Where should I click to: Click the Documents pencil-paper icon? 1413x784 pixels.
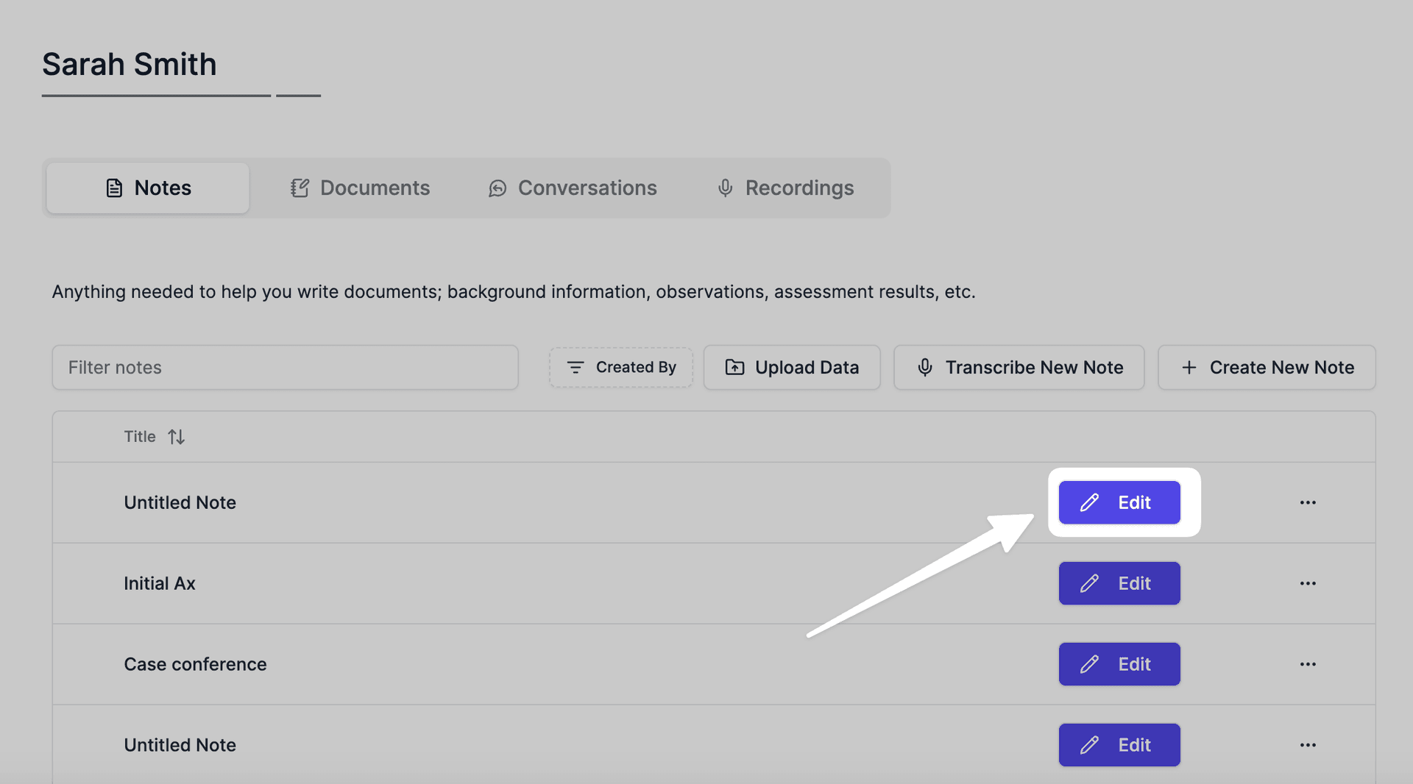299,188
